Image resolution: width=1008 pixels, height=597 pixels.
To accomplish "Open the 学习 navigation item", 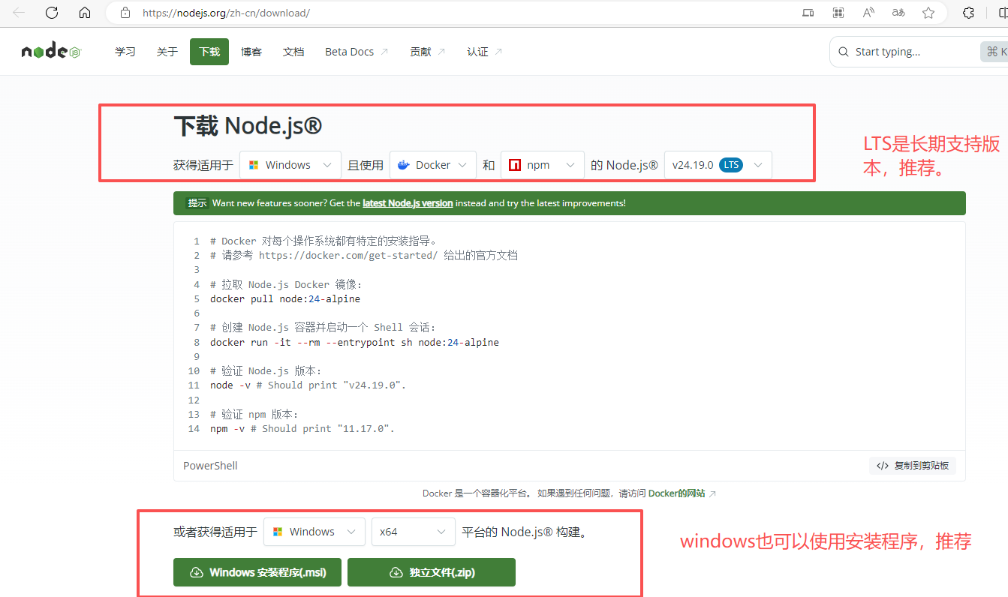I will [125, 52].
